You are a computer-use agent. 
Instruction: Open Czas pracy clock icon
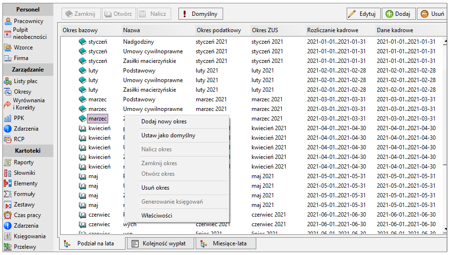pyautogui.click(x=8, y=215)
